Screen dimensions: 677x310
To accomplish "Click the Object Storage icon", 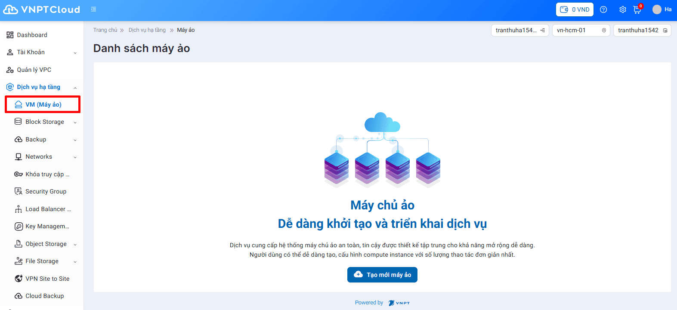I will point(19,244).
